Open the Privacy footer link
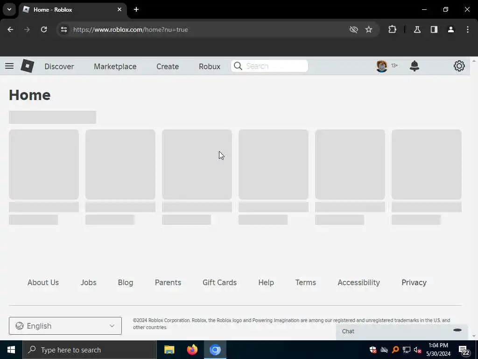478x359 pixels. tap(414, 282)
